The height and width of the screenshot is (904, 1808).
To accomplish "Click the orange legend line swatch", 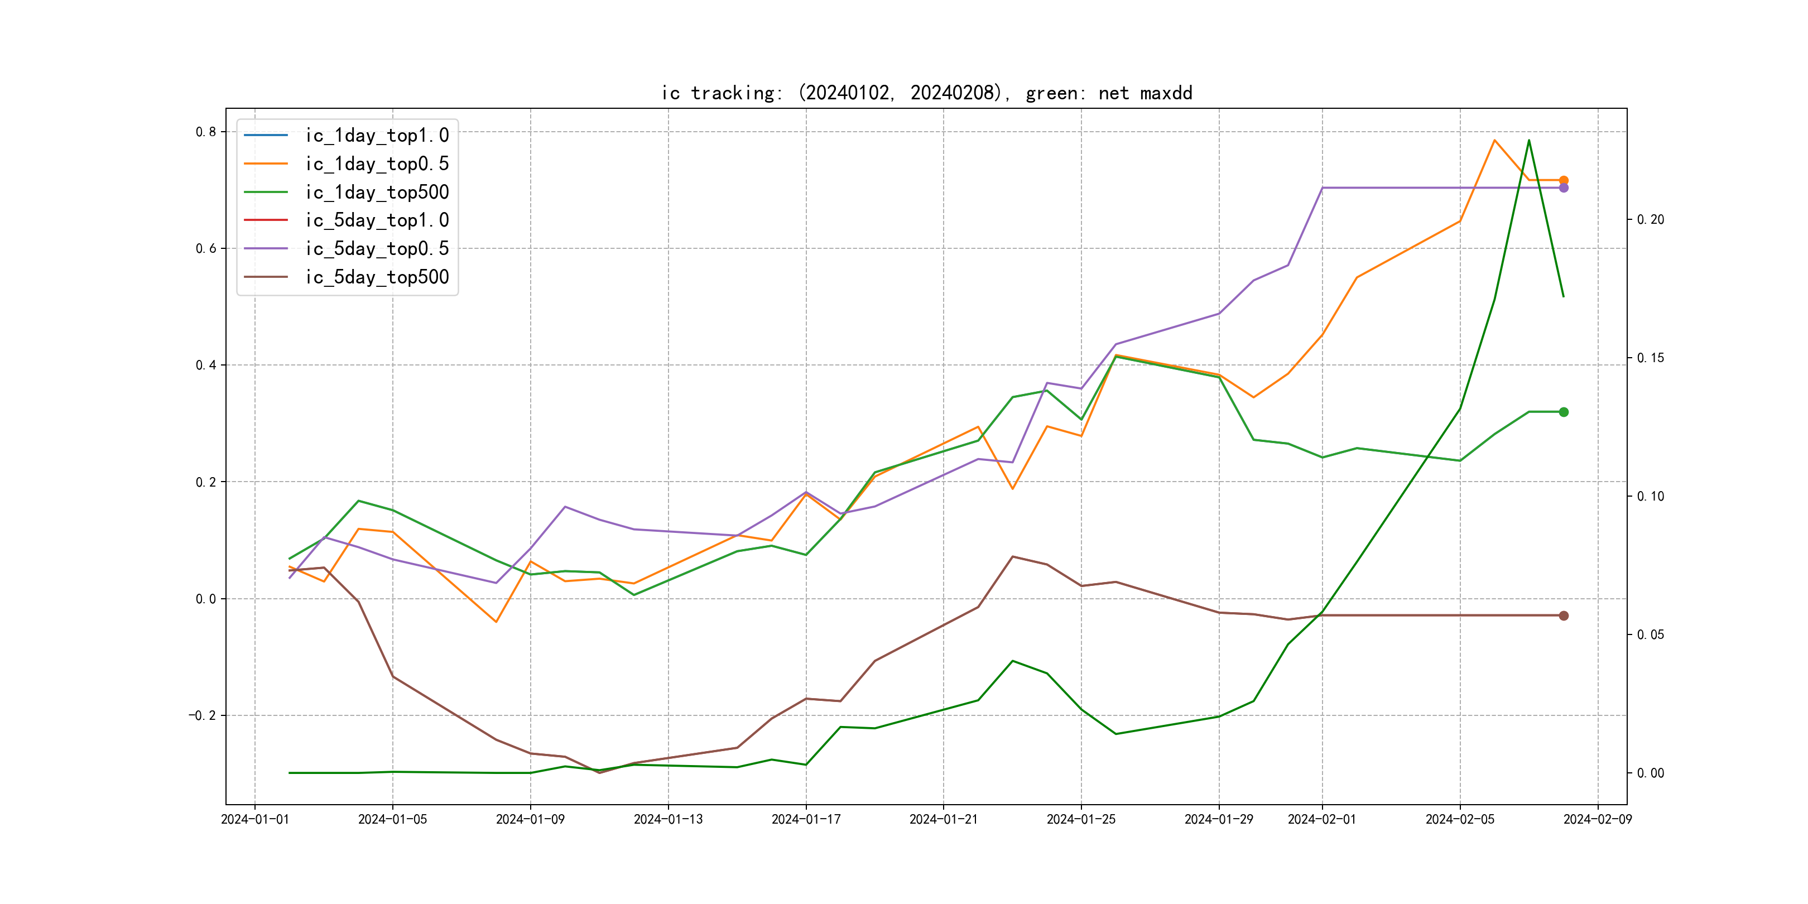I will pyautogui.click(x=265, y=164).
